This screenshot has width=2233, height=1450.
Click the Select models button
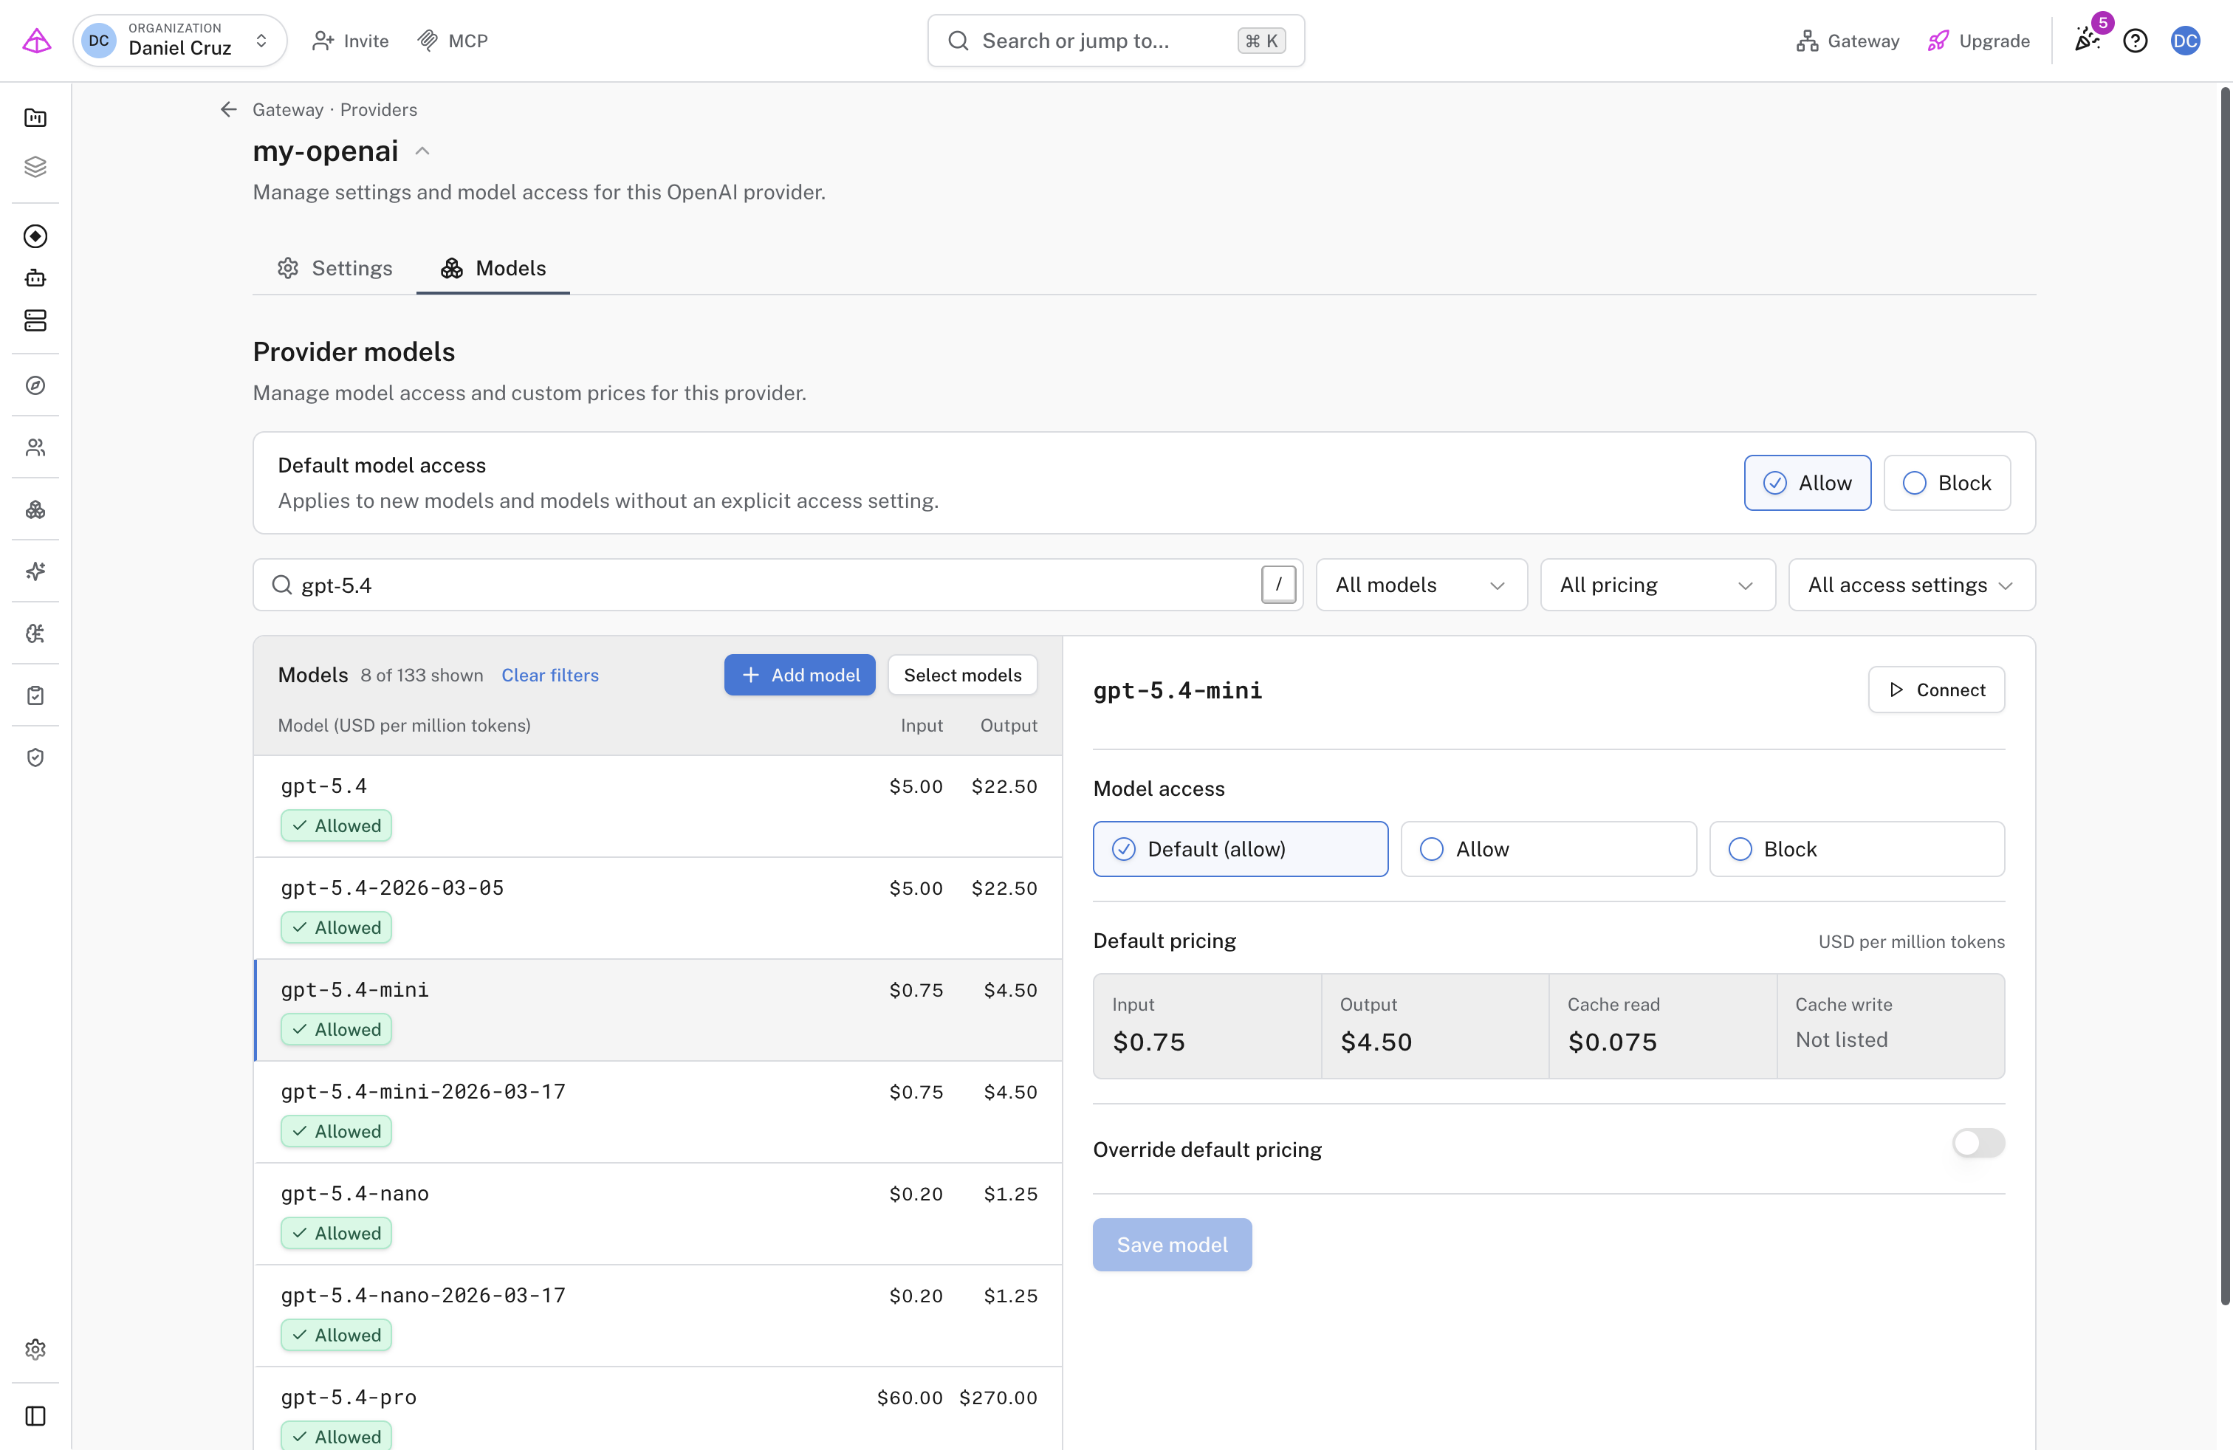point(963,676)
